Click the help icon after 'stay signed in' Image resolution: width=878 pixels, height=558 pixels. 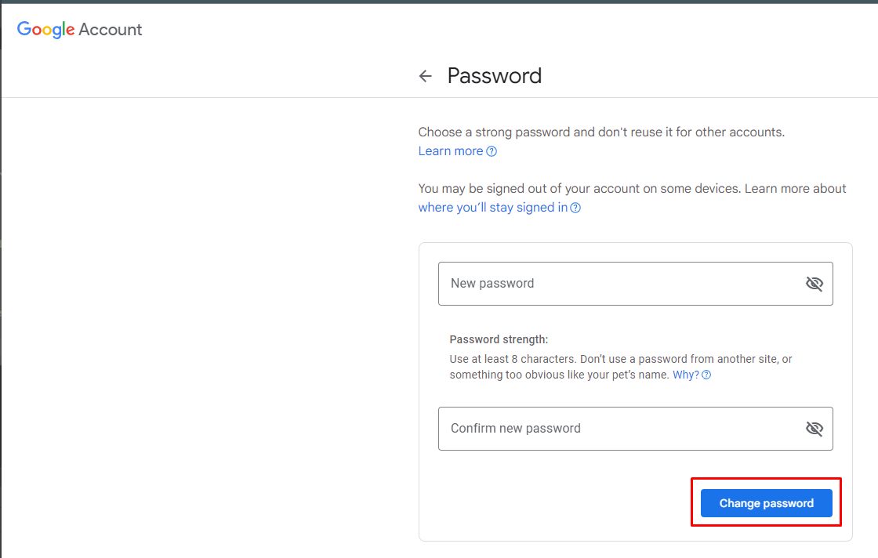[x=575, y=208]
